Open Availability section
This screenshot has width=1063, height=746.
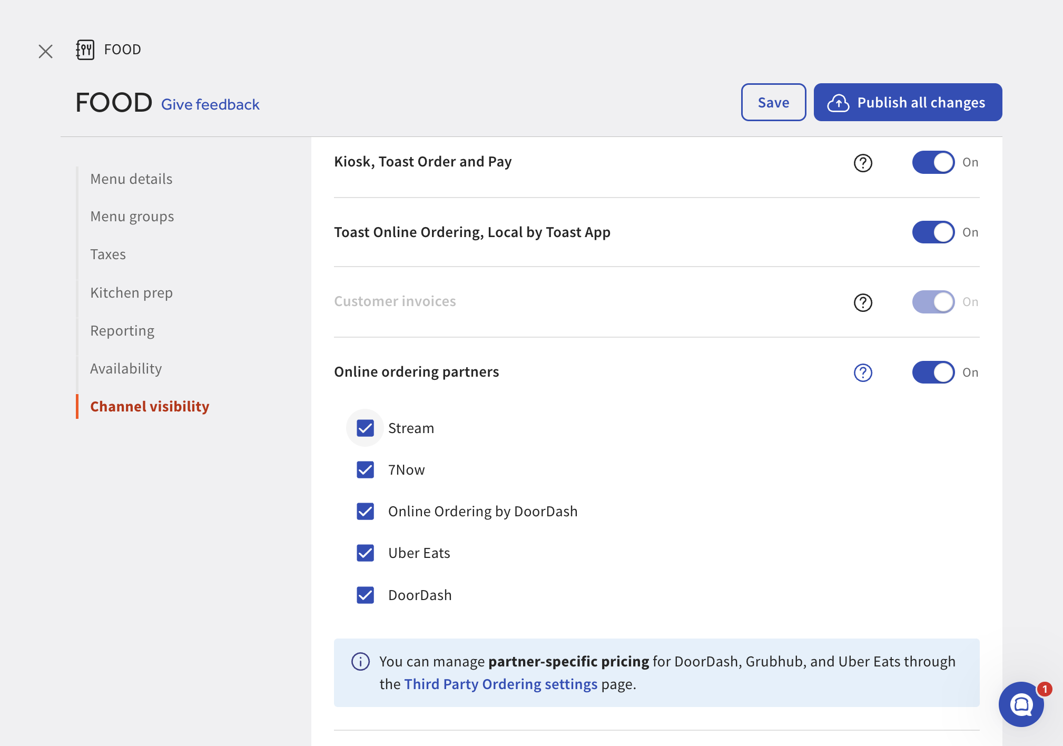click(x=126, y=369)
